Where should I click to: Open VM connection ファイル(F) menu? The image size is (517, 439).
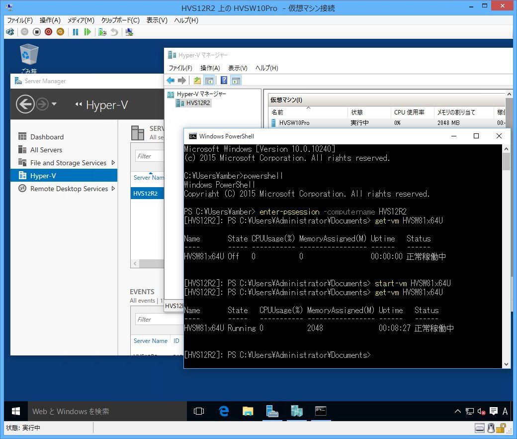pos(20,20)
